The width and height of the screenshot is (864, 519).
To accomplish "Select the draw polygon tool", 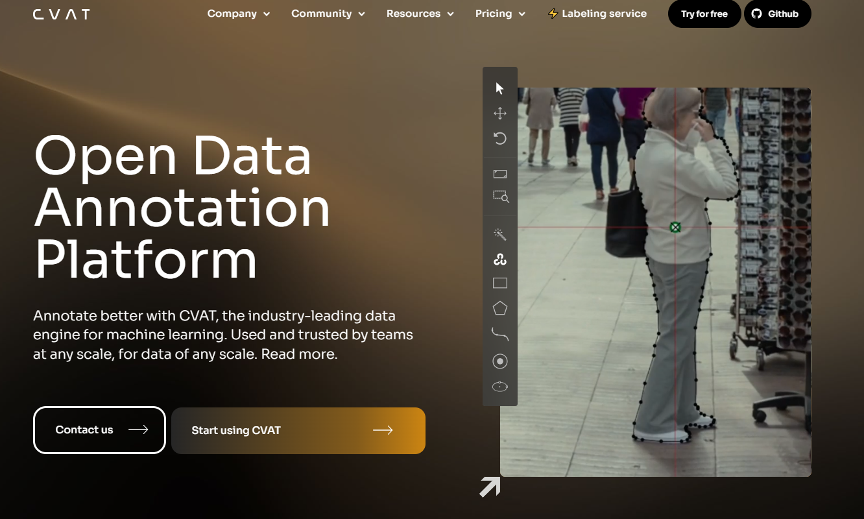I will 499,308.
